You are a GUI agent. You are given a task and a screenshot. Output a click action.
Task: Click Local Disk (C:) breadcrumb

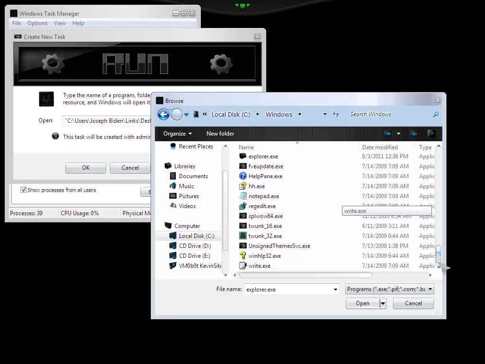231,115
